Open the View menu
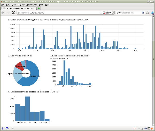Screen dimensions: 155x131 [x=14, y=5]
